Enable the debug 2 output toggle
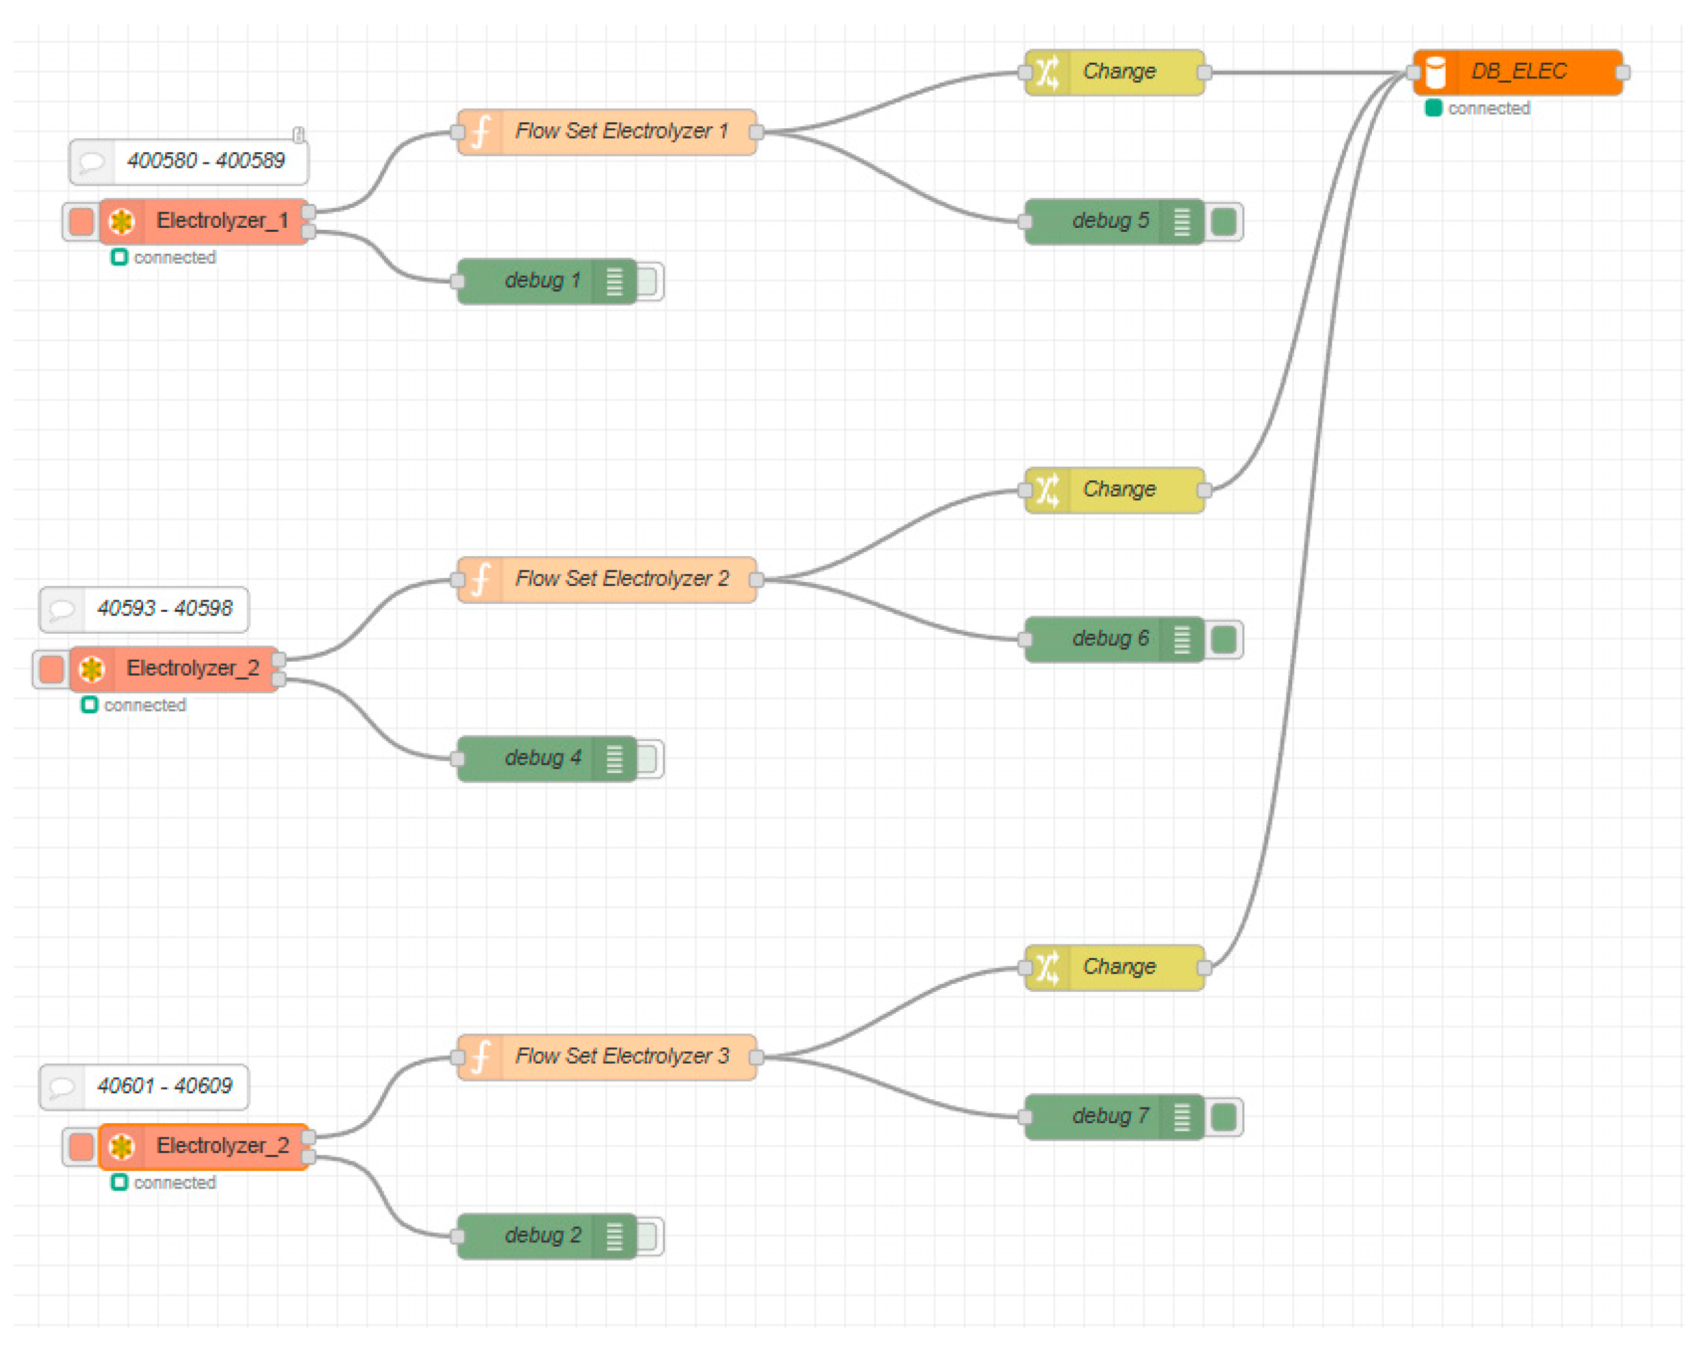1699x1362 pixels. 648,1236
